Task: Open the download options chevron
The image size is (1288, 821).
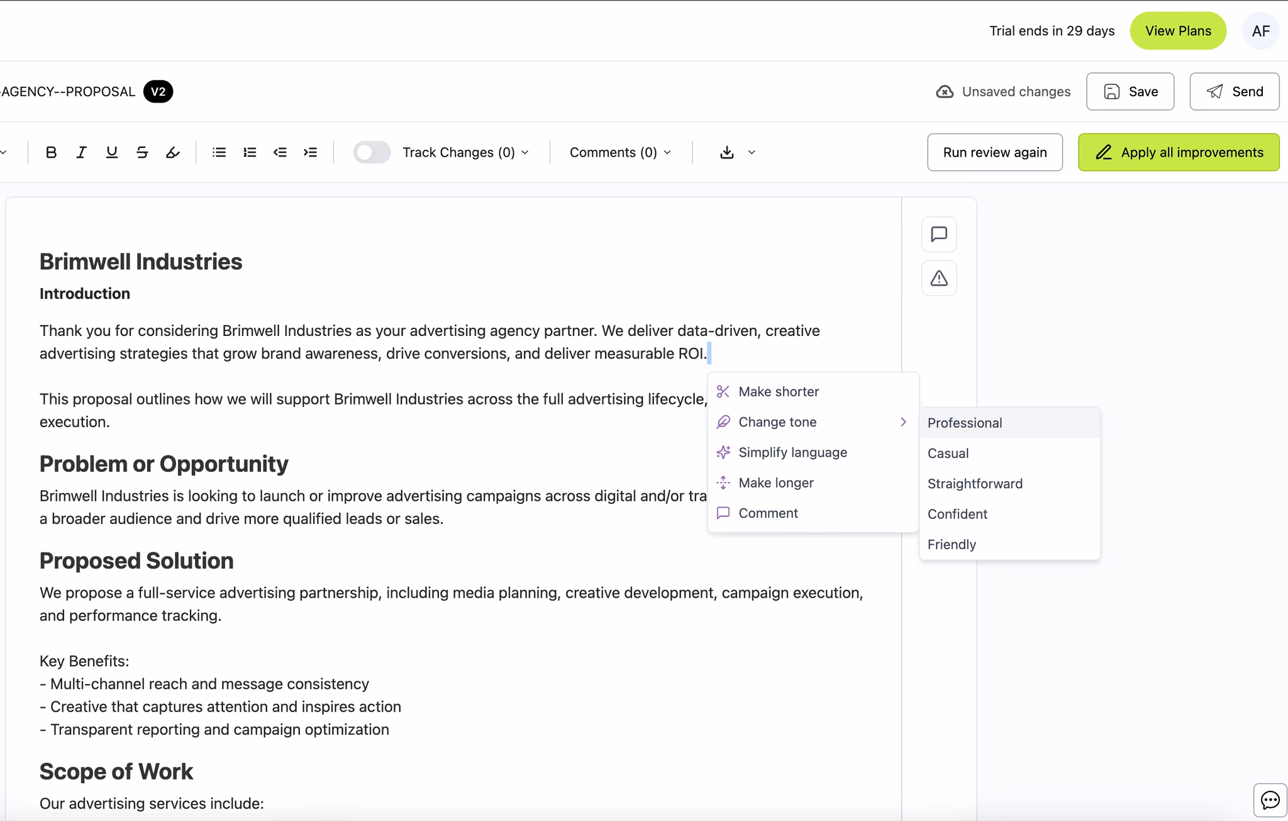Action: [x=752, y=152]
